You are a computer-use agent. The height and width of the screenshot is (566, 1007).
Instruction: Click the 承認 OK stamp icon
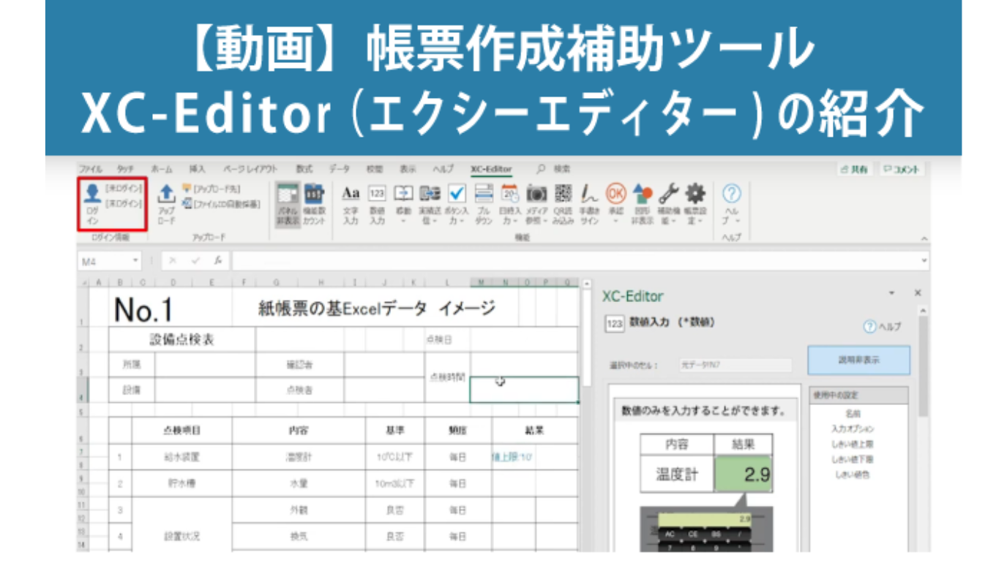pyautogui.click(x=615, y=193)
